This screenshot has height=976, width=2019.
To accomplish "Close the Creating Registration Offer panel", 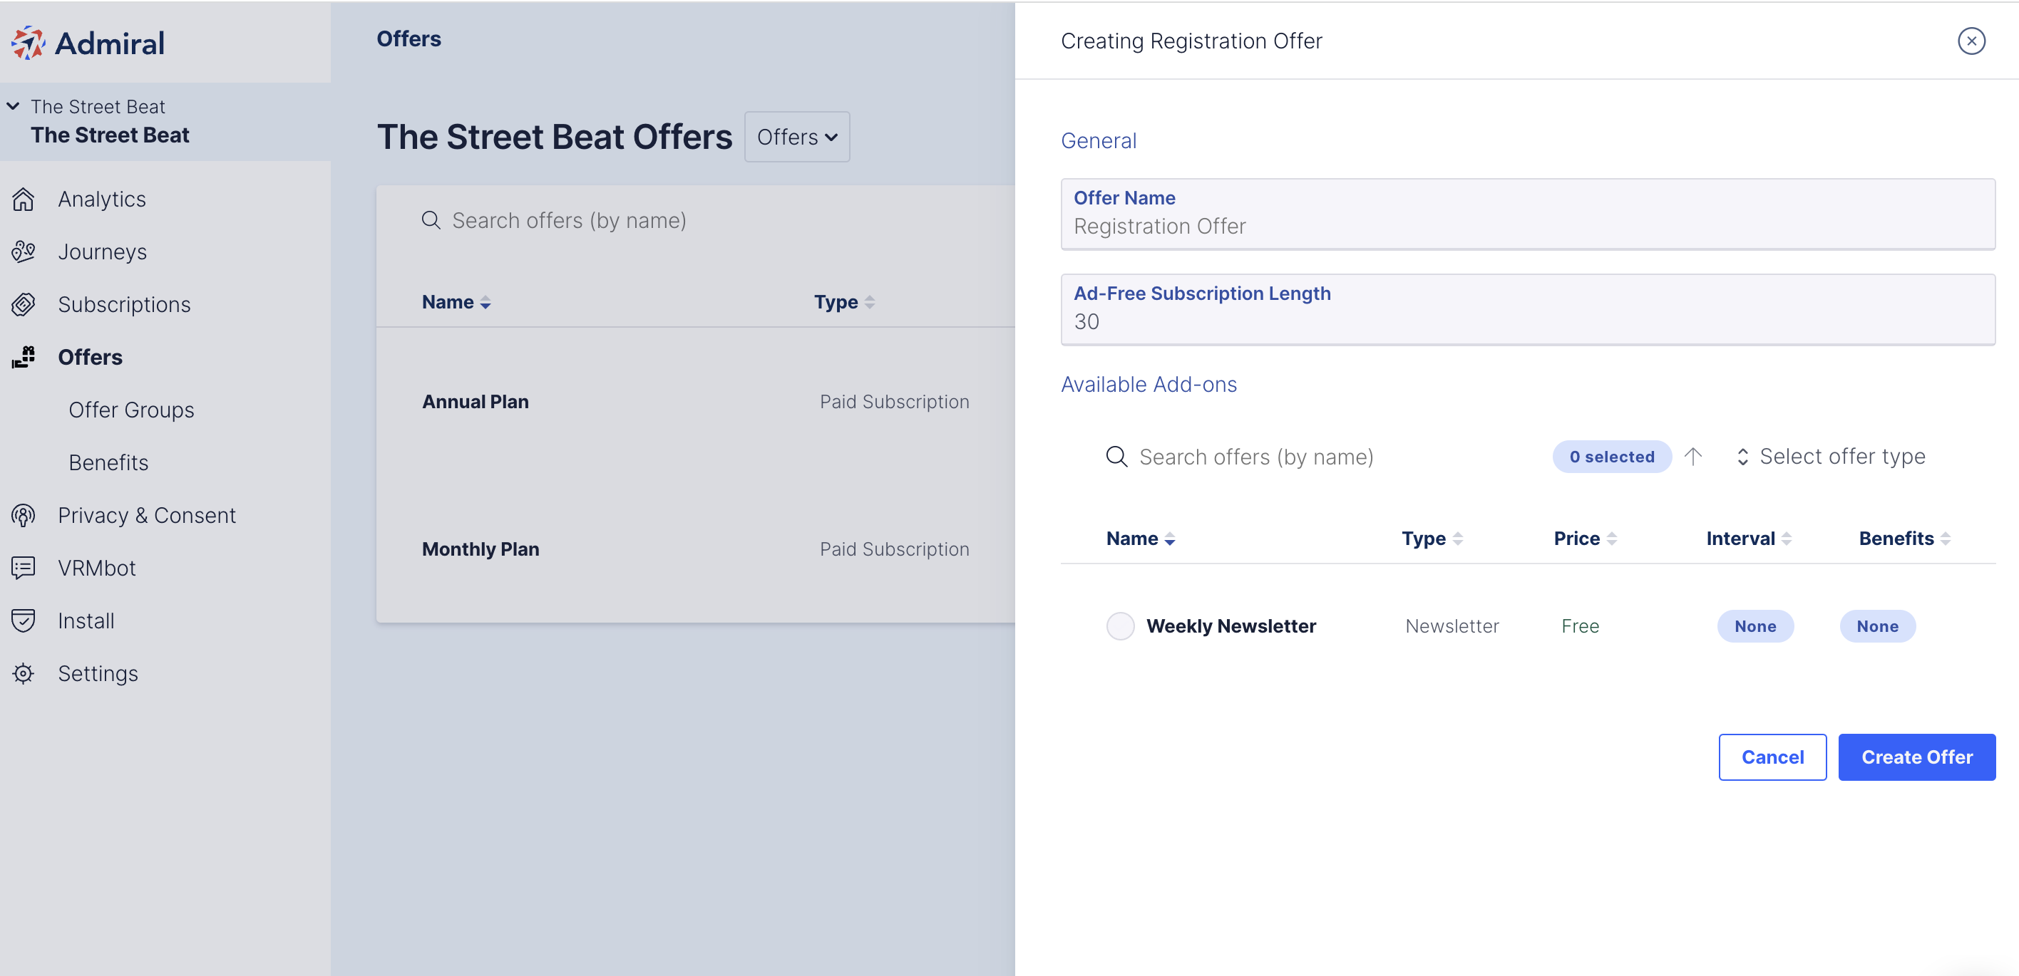I will pyautogui.click(x=1971, y=41).
